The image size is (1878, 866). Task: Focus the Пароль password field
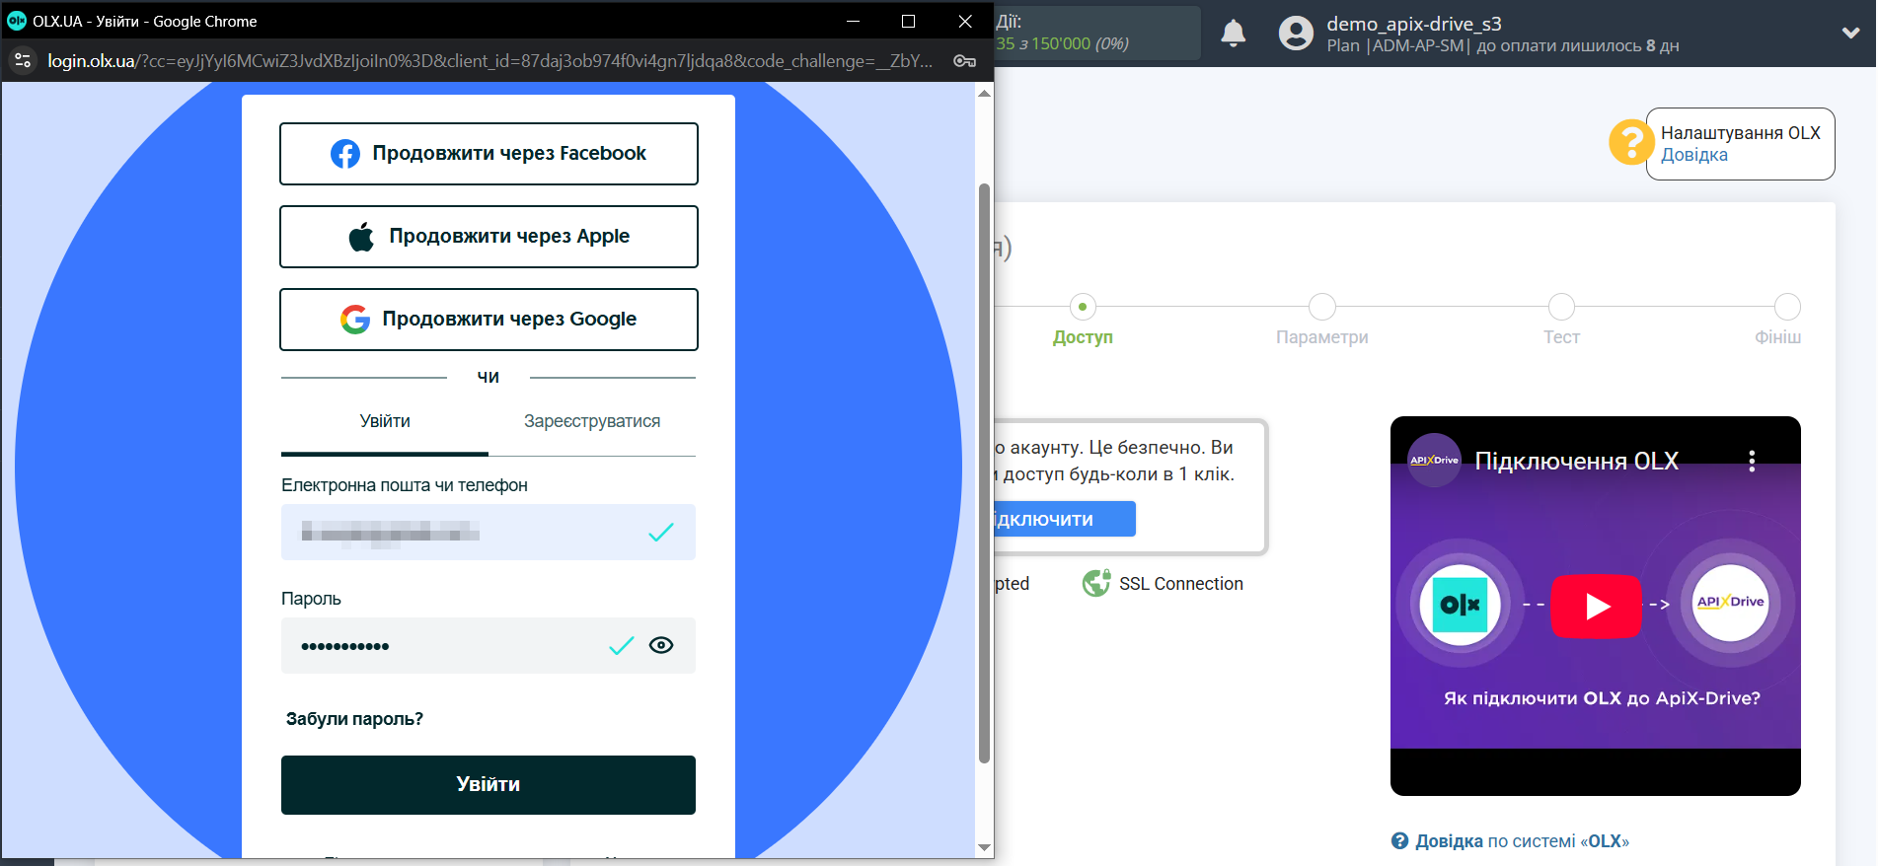click(x=488, y=646)
